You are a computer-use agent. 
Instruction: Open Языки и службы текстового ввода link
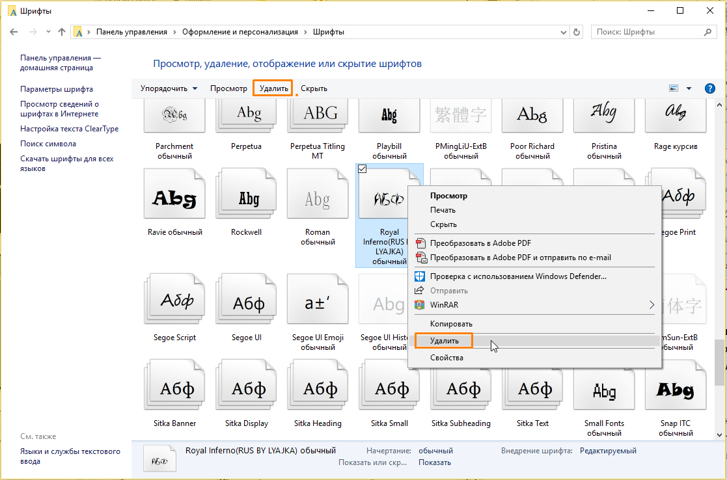[70, 457]
